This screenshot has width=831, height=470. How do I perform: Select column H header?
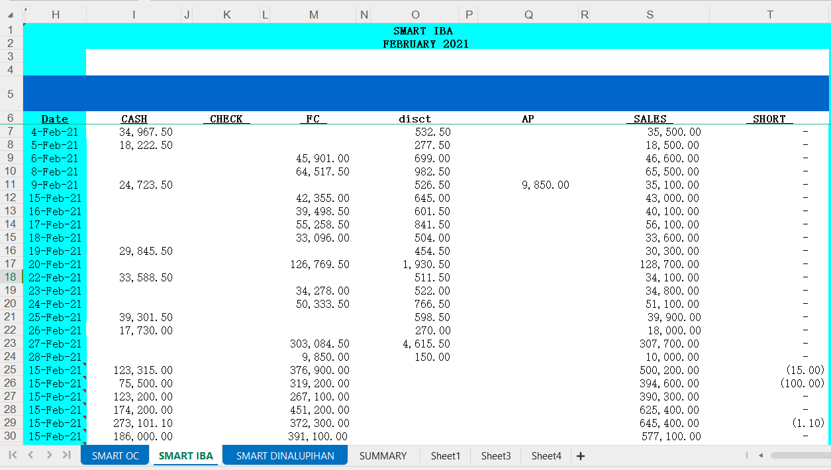tap(55, 15)
